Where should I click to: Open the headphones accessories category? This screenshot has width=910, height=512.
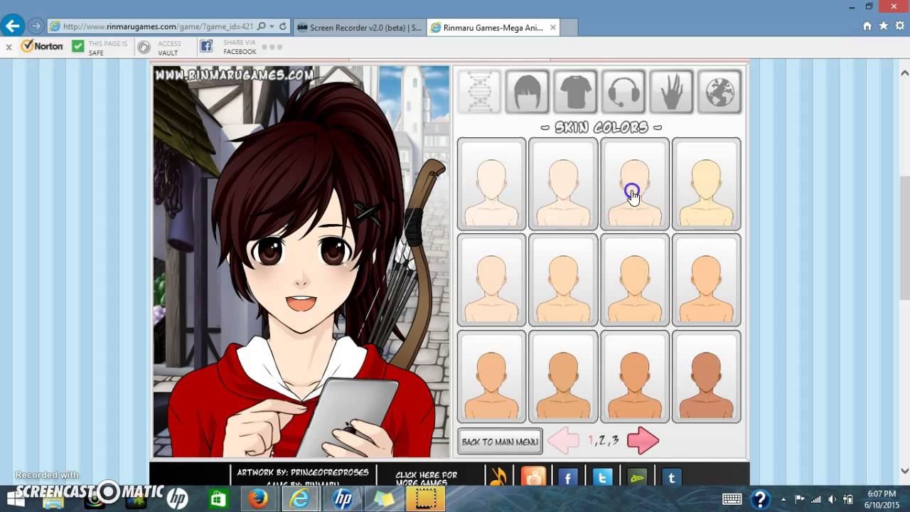click(623, 91)
